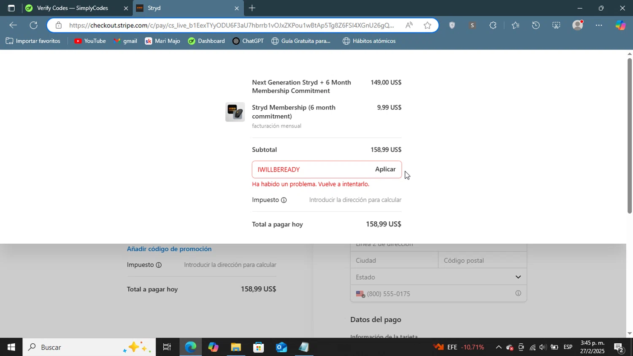Click the phone number field
Viewport: 633px width, 356px height.
[x=439, y=294]
